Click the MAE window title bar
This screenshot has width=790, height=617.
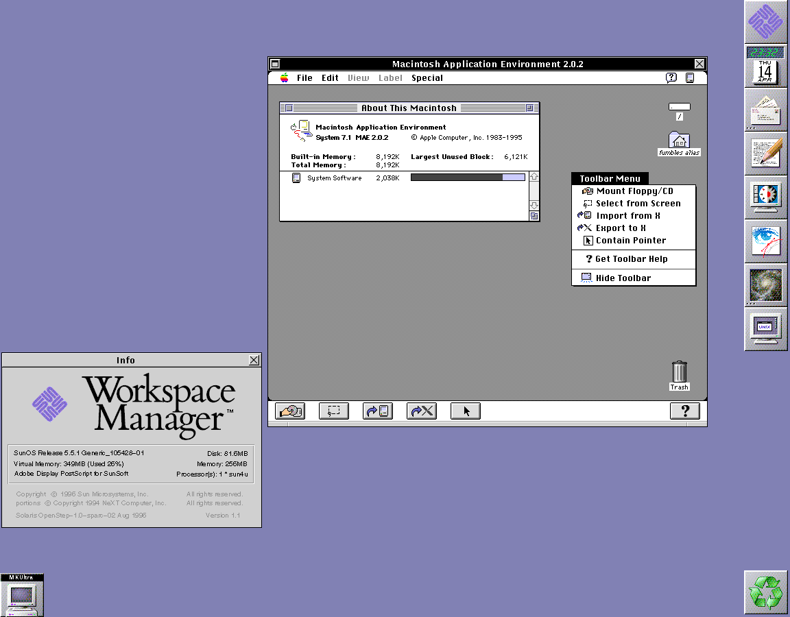487,64
